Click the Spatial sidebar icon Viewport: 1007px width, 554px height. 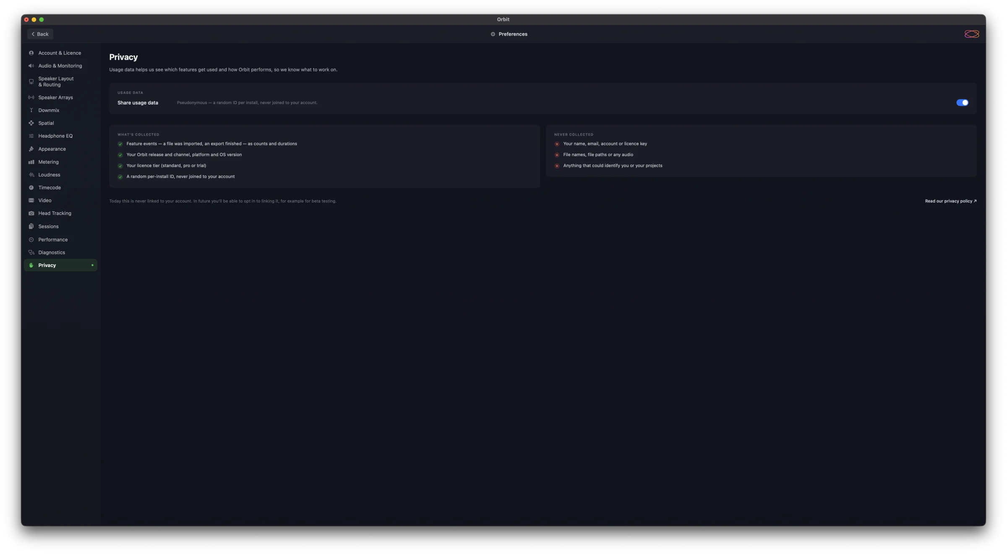pos(31,123)
